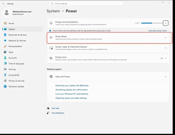Click the Give feedback link
The height and width of the screenshot is (135, 175).
[58, 113]
